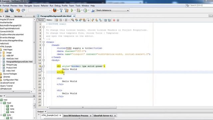The width and height of the screenshot is (213, 120).
Task: Select the body node in Navigator
Action: pos(9,115)
